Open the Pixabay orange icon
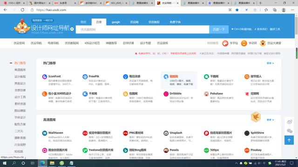The image size is (298, 167). (247, 150)
